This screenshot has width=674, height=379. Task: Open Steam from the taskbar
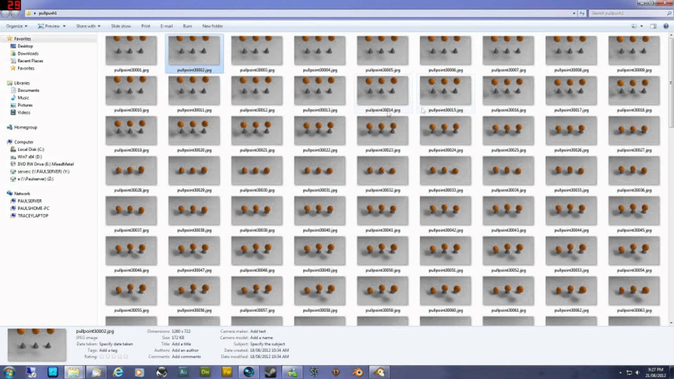point(271,372)
